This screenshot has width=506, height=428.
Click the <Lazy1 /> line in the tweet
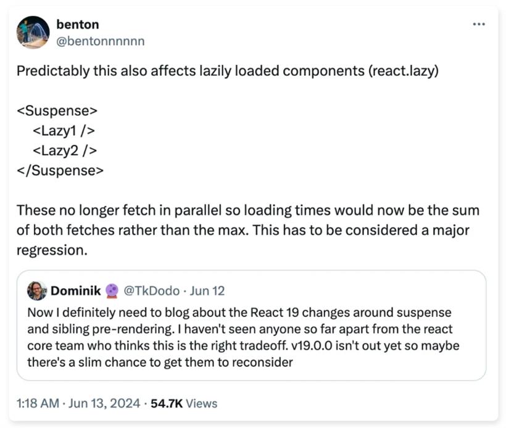tap(64, 131)
